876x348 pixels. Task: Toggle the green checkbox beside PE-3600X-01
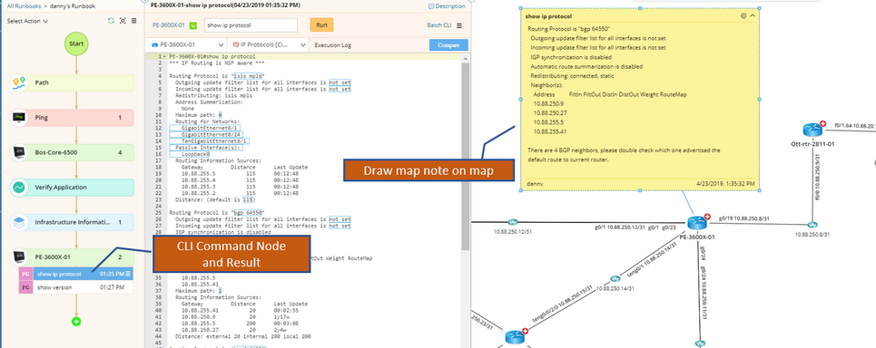193,25
